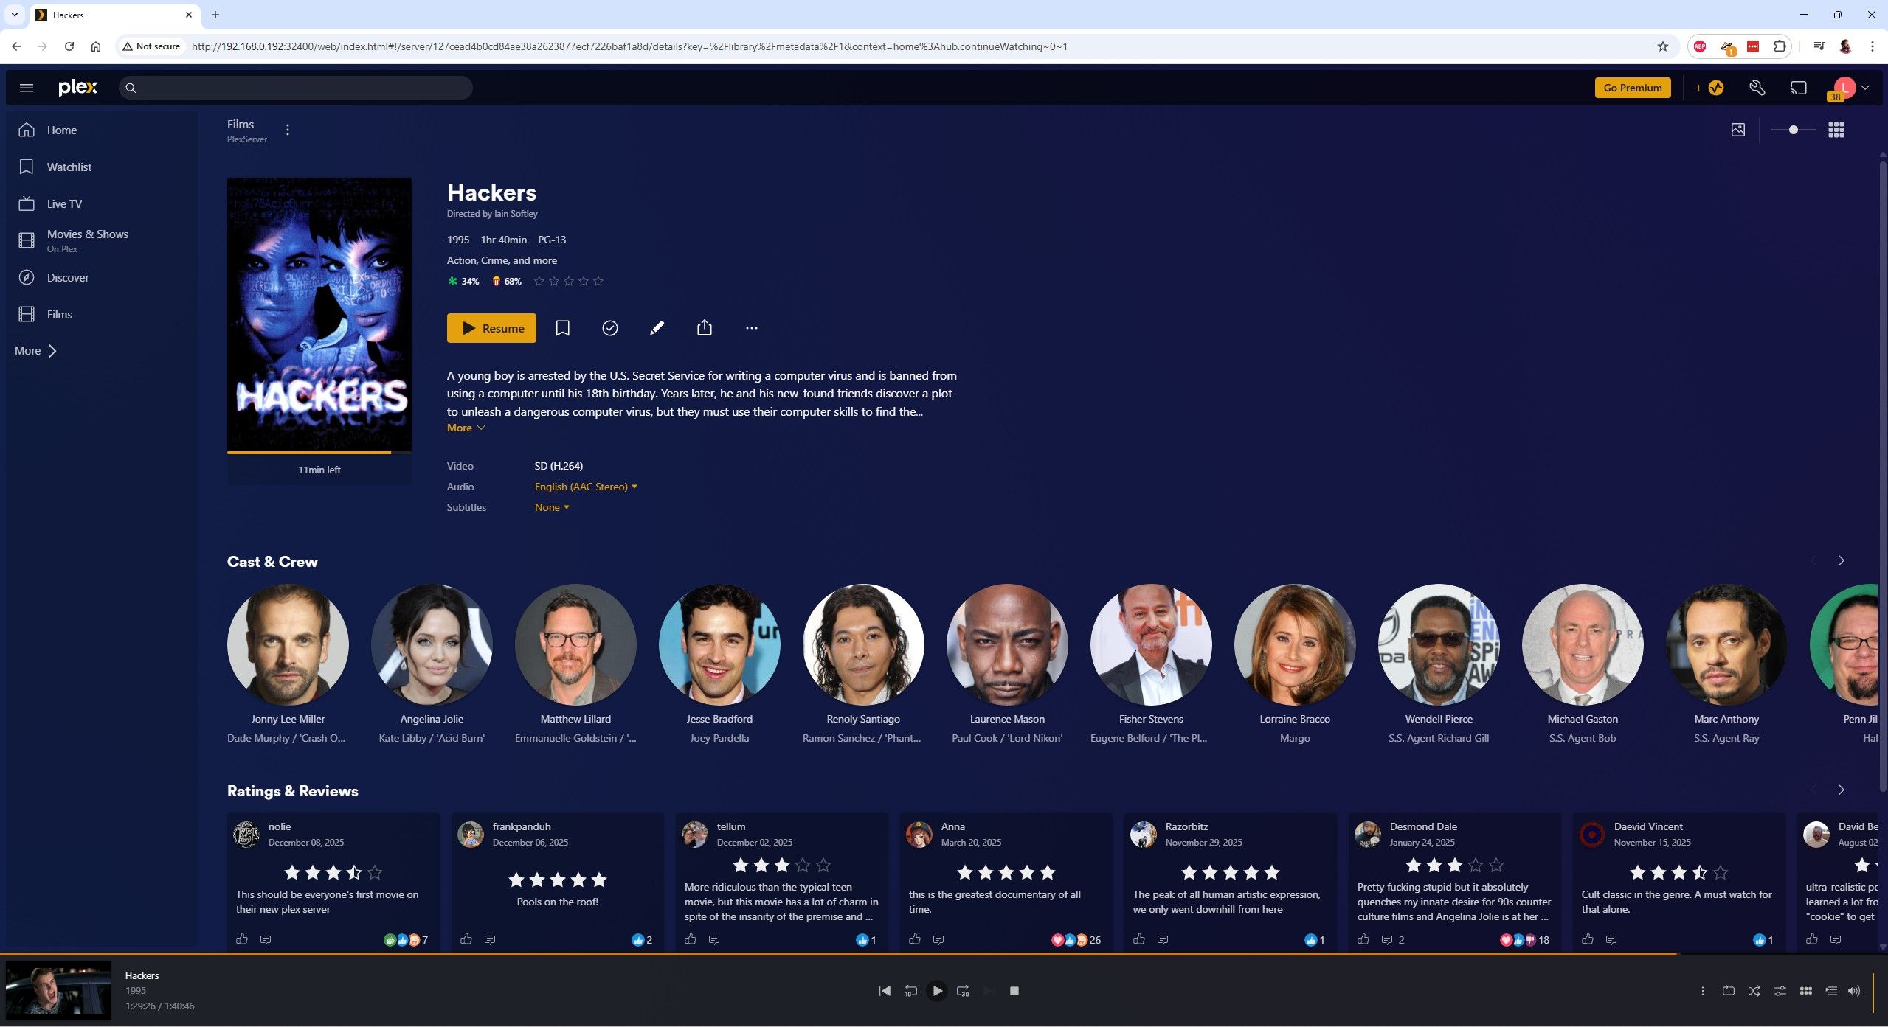Open the Cast to device icon
The image size is (1888, 1027).
coord(1797,88)
